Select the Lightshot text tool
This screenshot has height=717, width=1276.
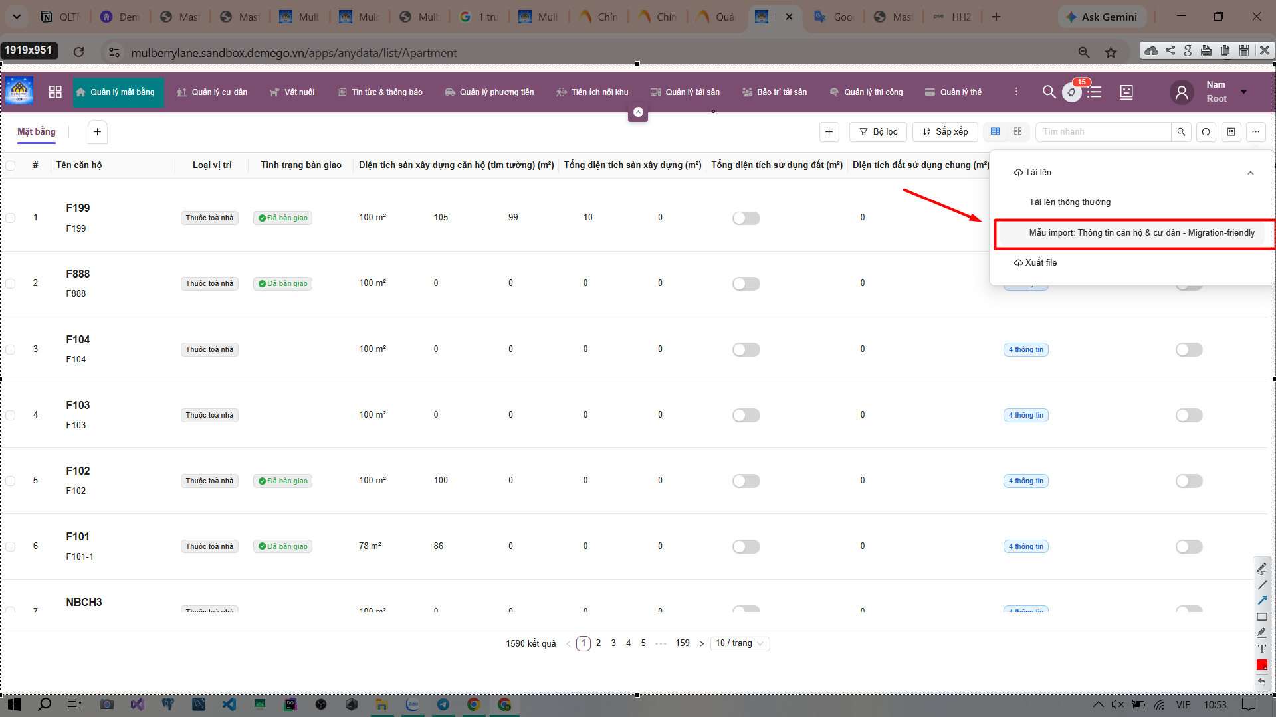tap(1262, 649)
